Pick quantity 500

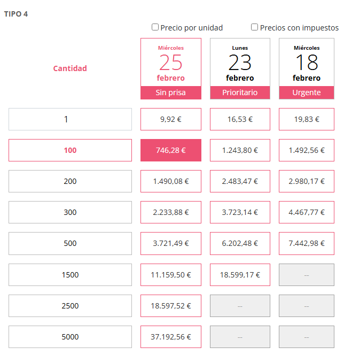click(x=70, y=243)
